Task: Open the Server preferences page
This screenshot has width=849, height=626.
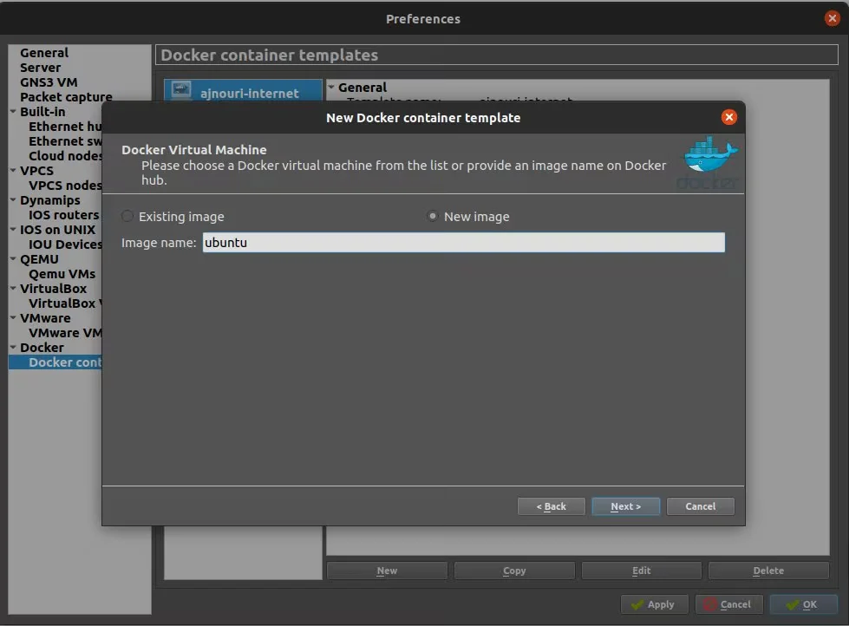Action: pyautogui.click(x=41, y=68)
